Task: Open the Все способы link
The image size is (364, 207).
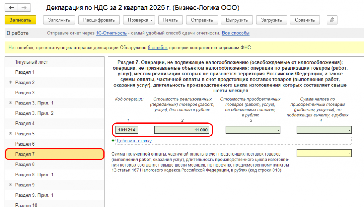Action: click(x=235, y=33)
